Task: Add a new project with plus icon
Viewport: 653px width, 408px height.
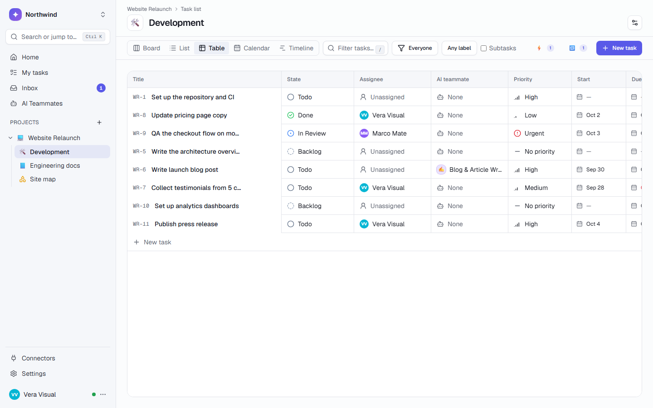Action: [99, 122]
